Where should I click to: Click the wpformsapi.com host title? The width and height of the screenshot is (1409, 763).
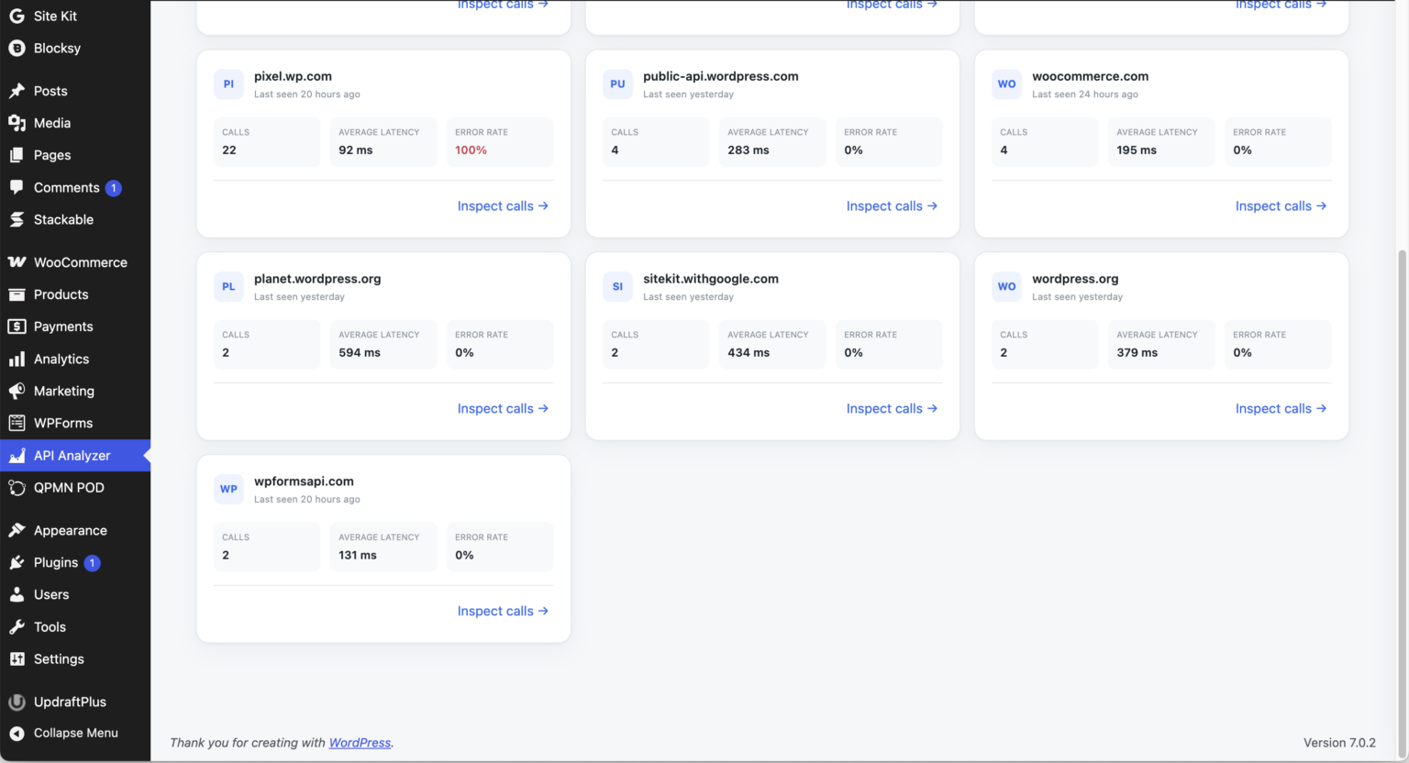(x=304, y=481)
